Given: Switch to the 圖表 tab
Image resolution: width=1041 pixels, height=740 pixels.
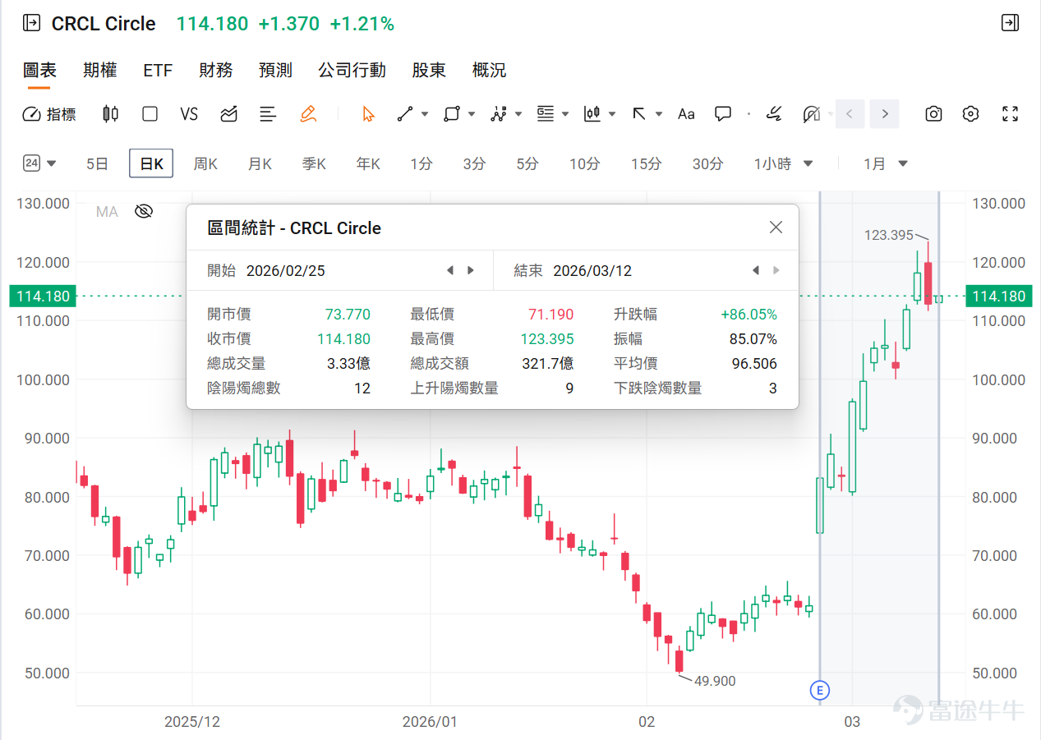Looking at the screenshot, I should 39,71.
